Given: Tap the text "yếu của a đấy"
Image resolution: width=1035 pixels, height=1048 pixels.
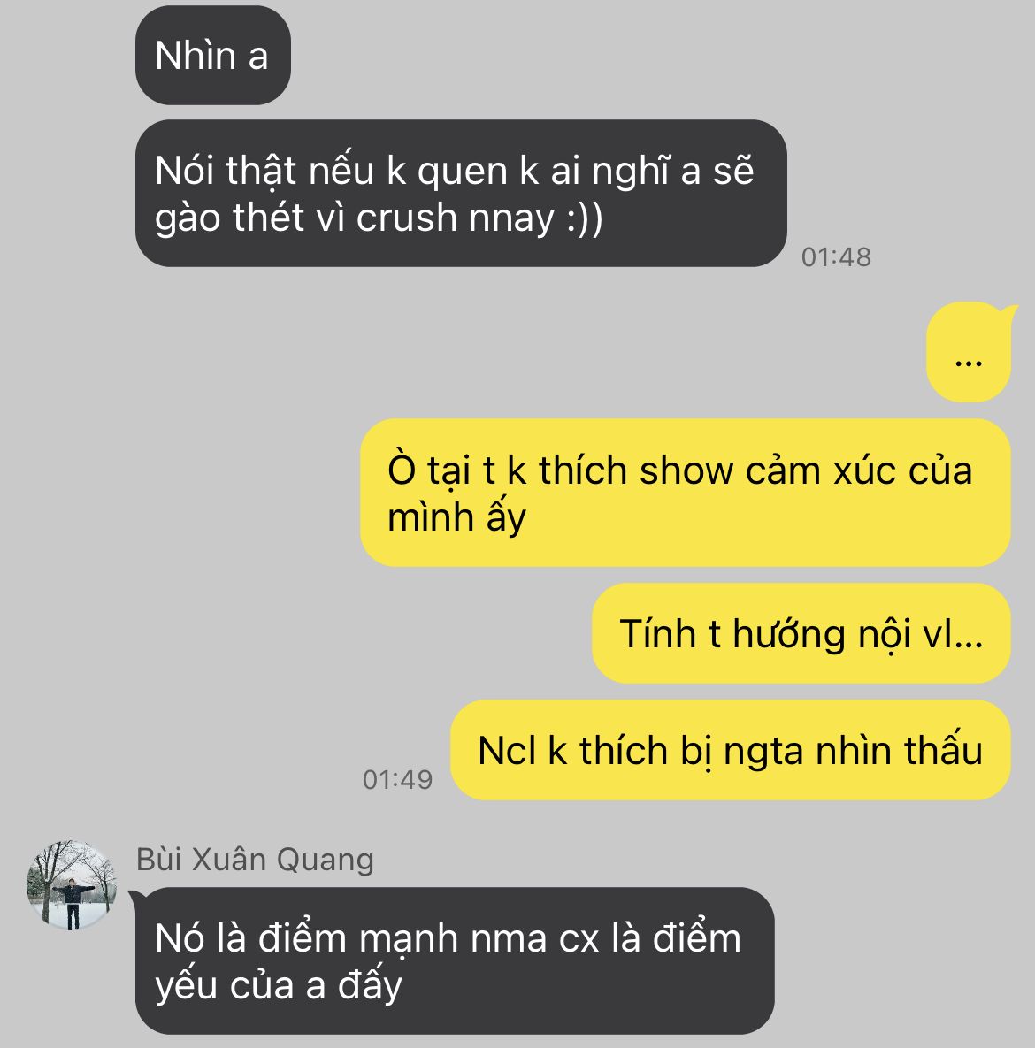Looking at the screenshot, I should click(x=278, y=985).
